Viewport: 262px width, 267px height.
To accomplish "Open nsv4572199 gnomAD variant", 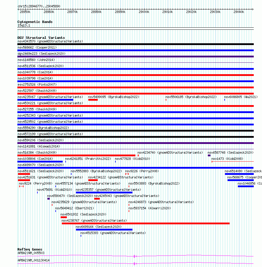I will (x=50, y=134).
